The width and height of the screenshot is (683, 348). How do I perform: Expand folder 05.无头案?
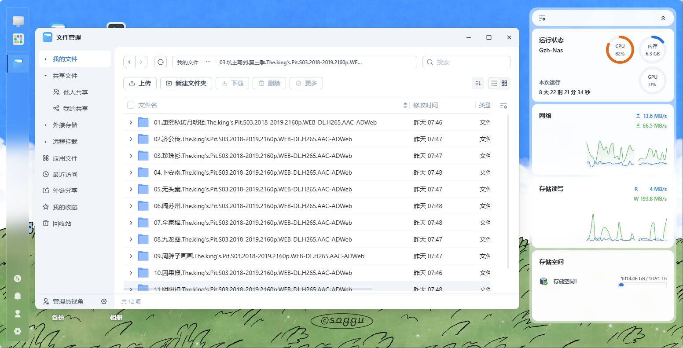(x=131, y=189)
